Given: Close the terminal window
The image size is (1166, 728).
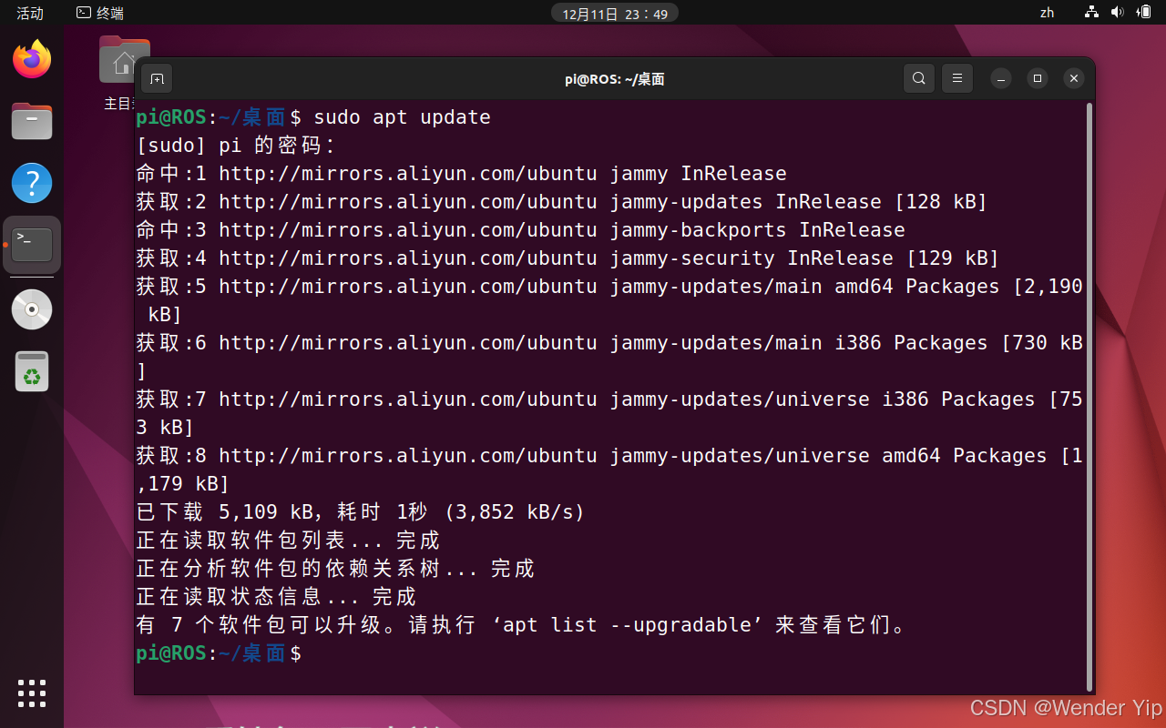Looking at the screenshot, I should click(x=1074, y=78).
